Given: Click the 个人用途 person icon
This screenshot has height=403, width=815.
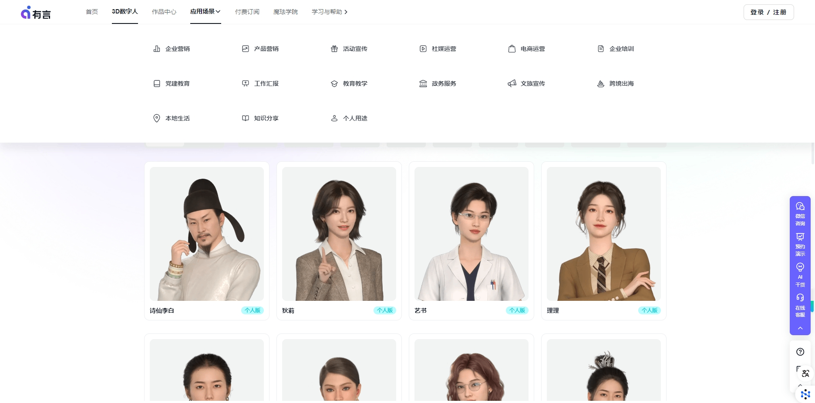Looking at the screenshot, I should coord(334,118).
